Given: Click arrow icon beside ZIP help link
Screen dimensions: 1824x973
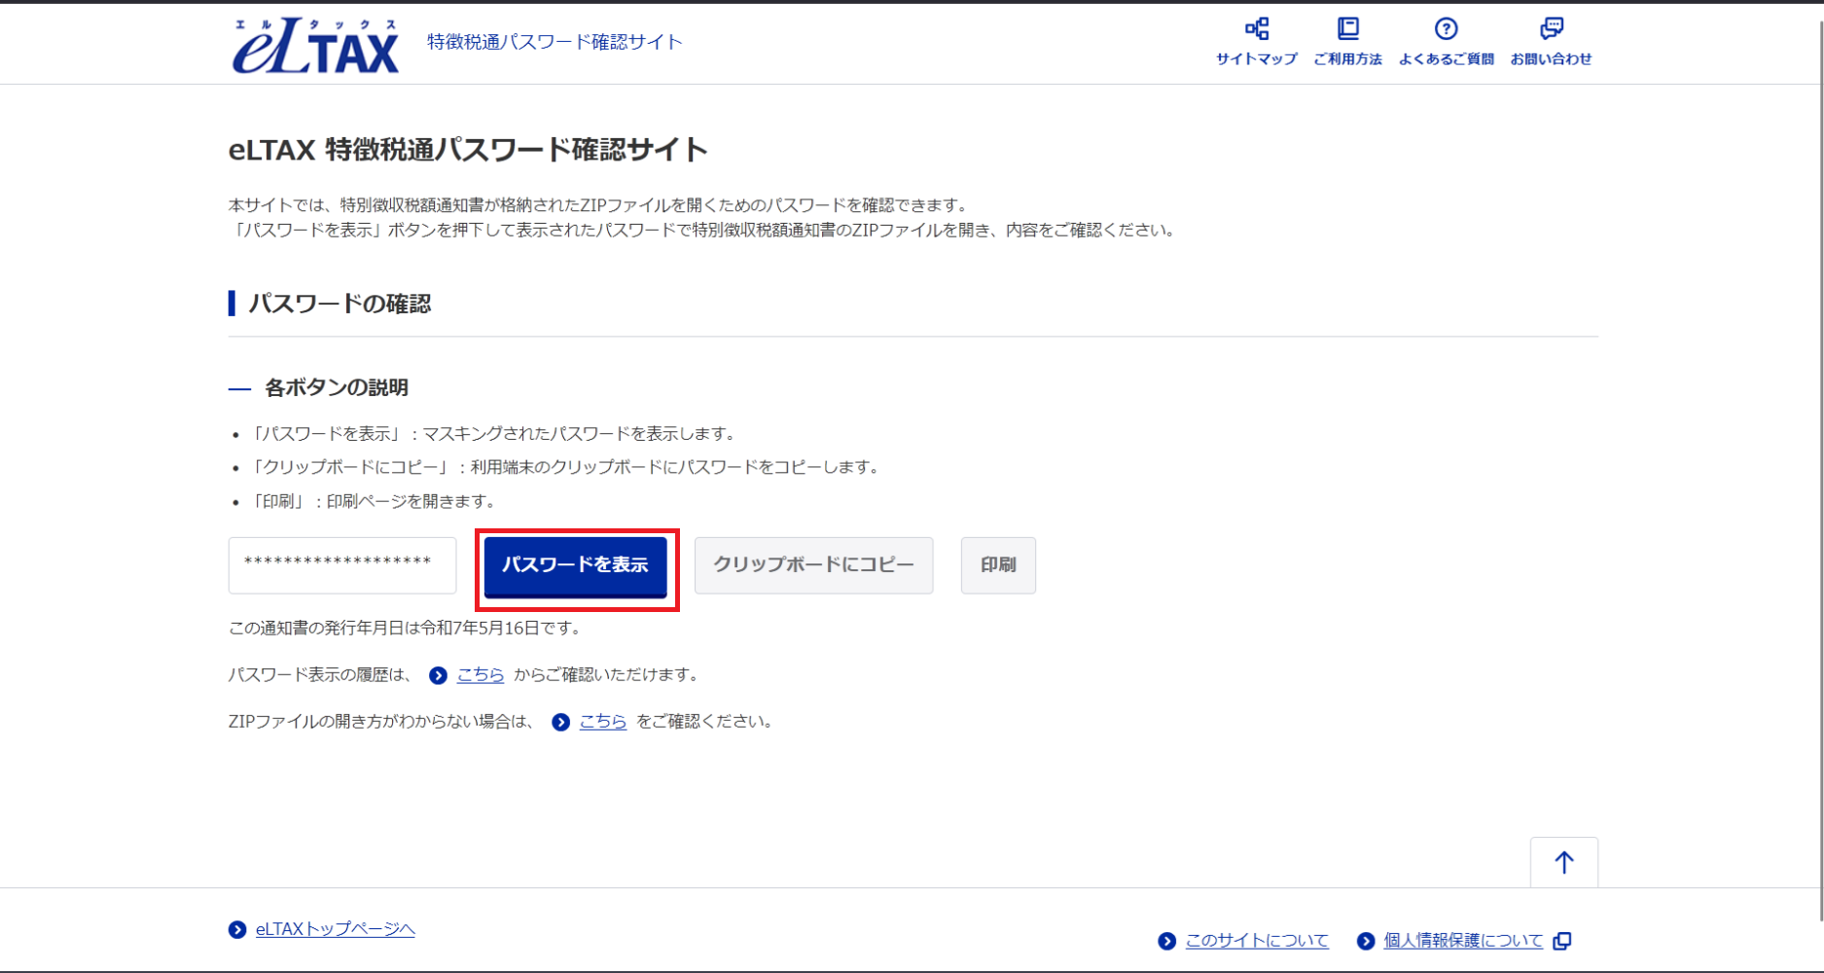Looking at the screenshot, I should coord(560,722).
